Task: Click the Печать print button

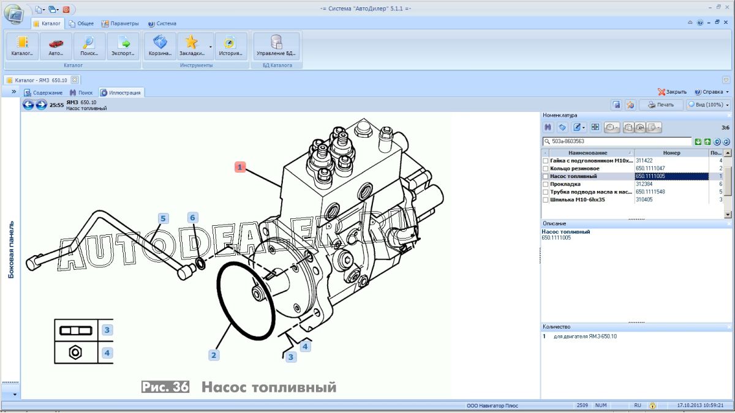Action: pyautogui.click(x=661, y=105)
